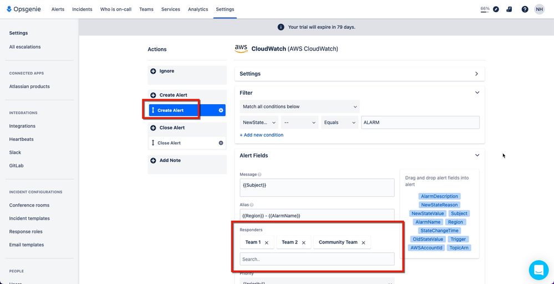Open Conference rooms in sidebar

(29, 205)
